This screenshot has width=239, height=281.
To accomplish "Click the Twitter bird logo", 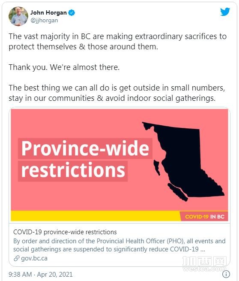I will click(225, 12).
